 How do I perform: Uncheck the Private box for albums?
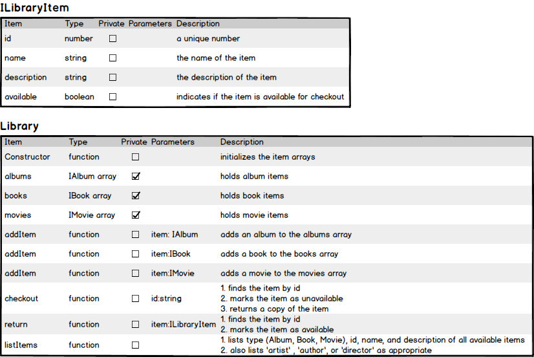(136, 176)
